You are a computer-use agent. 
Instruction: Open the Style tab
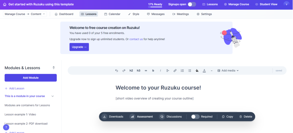tap(134, 14)
